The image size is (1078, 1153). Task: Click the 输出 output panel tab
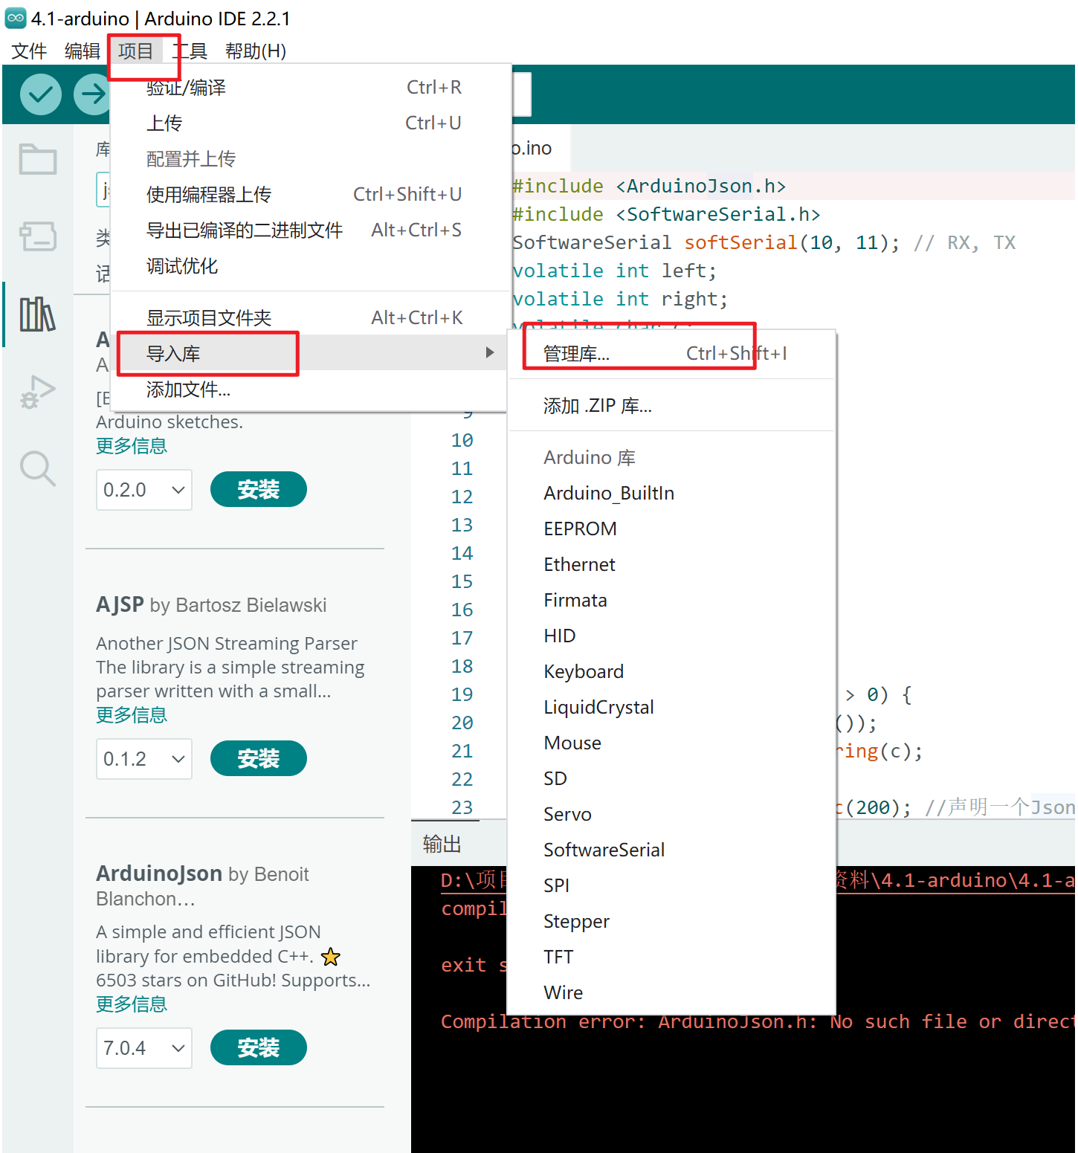pyautogui.click(x=442, y=844)
